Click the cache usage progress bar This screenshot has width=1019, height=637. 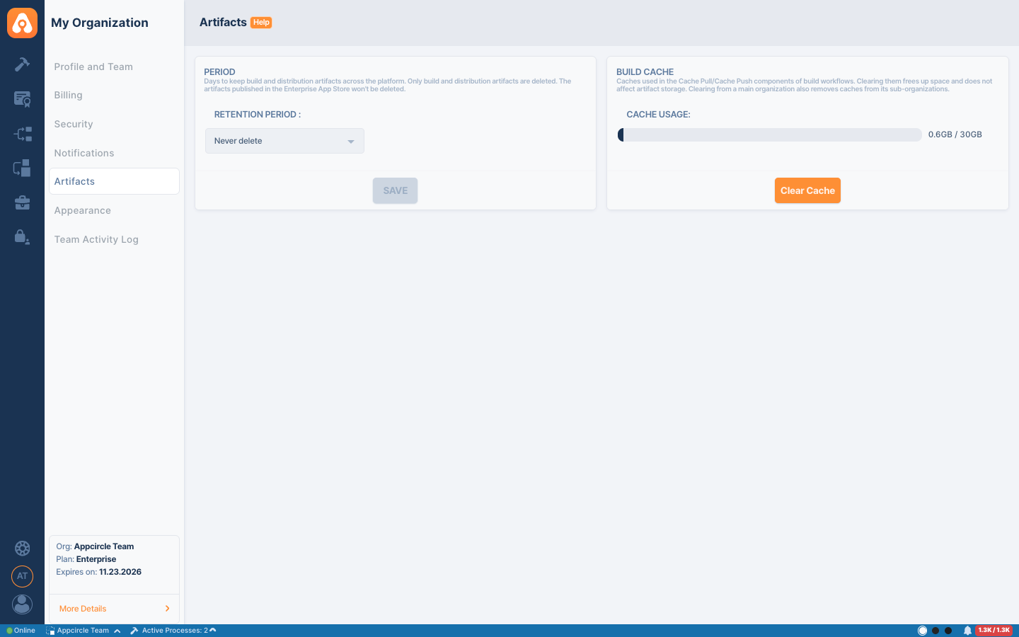[x=769, y=135]
